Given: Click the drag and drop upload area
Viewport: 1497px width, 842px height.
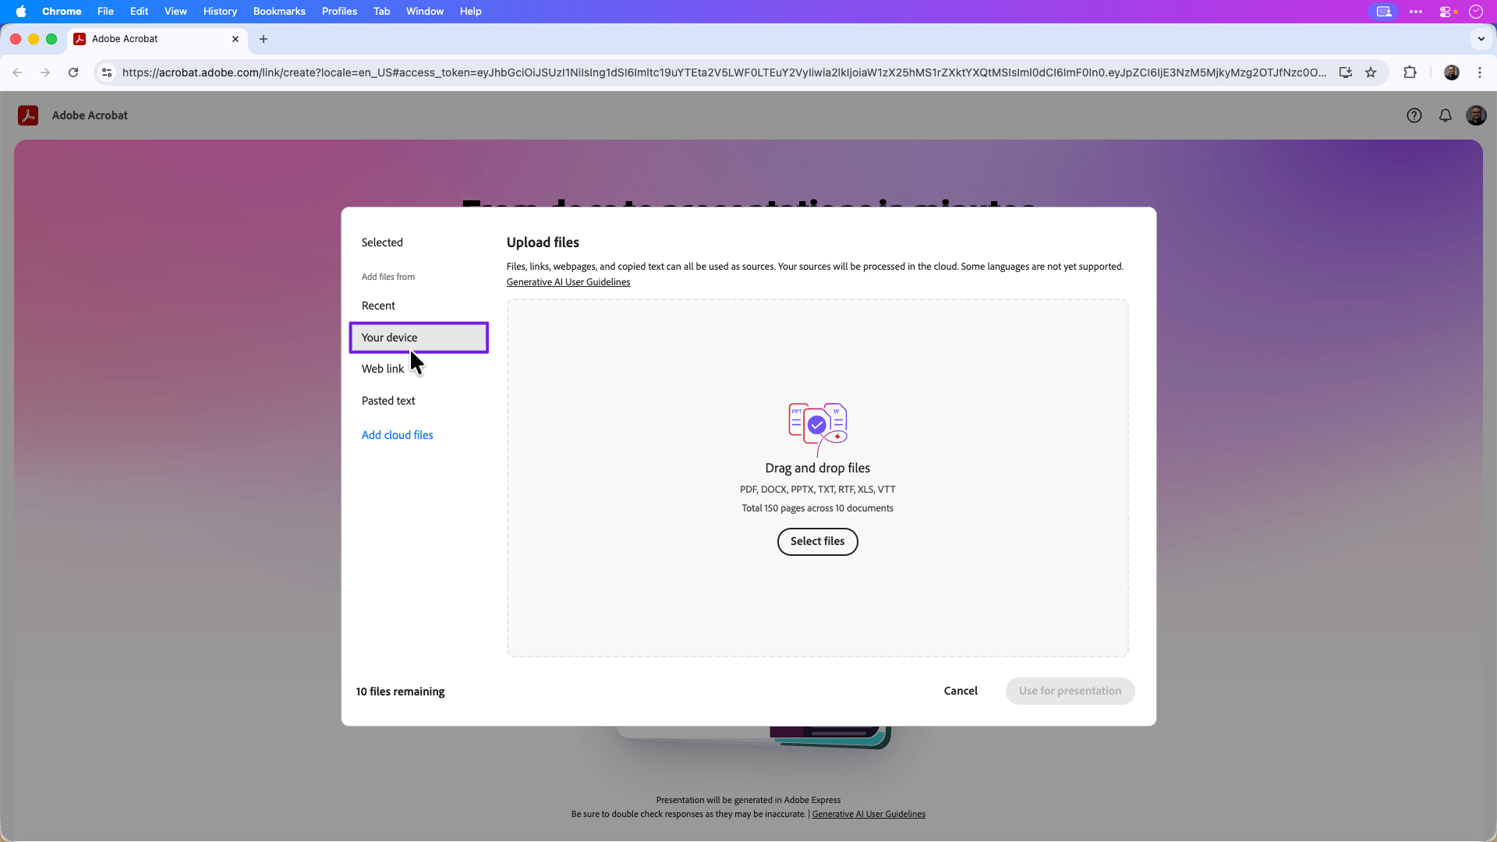Looking at the screenshot, I should [x=817, y=478].
